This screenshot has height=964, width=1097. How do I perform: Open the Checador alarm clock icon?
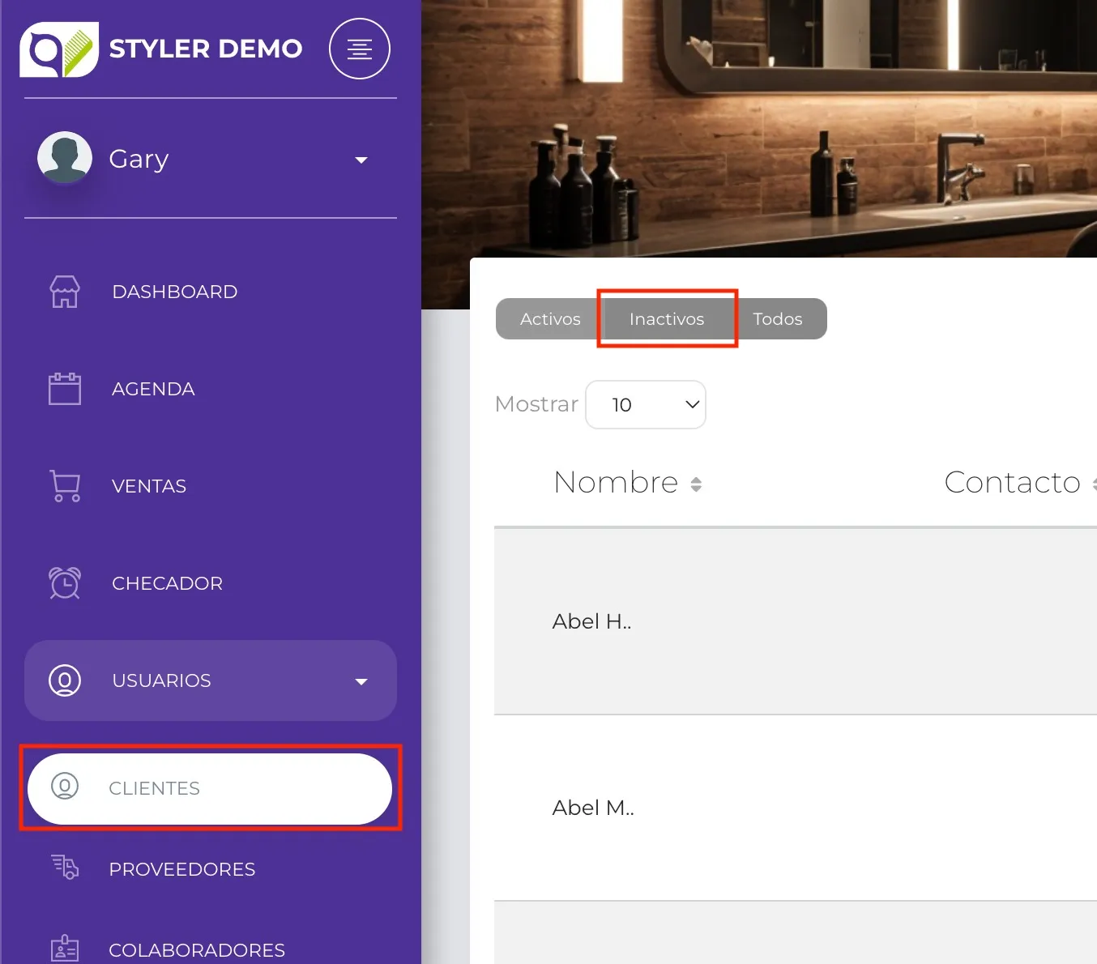coord(65,583)
